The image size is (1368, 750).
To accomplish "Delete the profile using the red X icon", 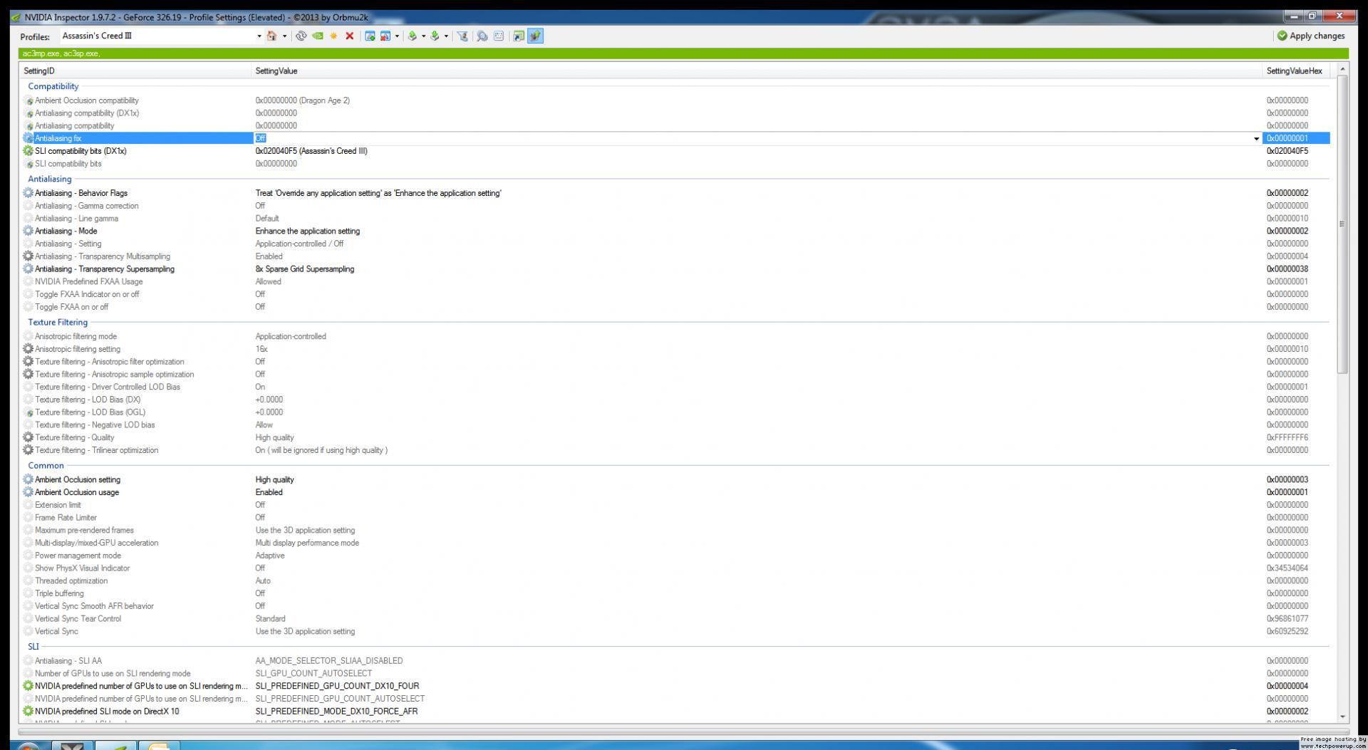I will (x=350, y=36).
